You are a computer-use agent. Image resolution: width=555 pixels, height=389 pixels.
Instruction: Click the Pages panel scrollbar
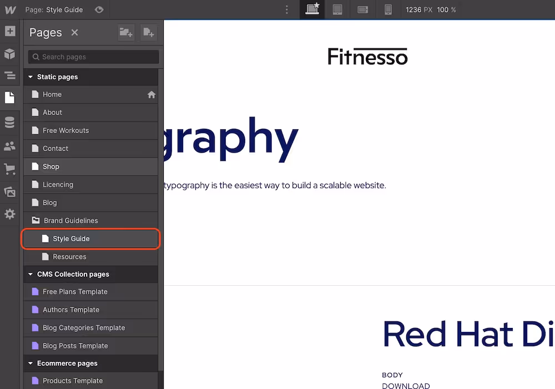[x=161, y=219]
